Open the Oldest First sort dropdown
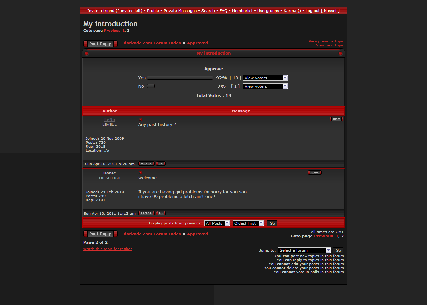Image resolution: width=427 pixels, height=305 pixels. click(248, 223)
